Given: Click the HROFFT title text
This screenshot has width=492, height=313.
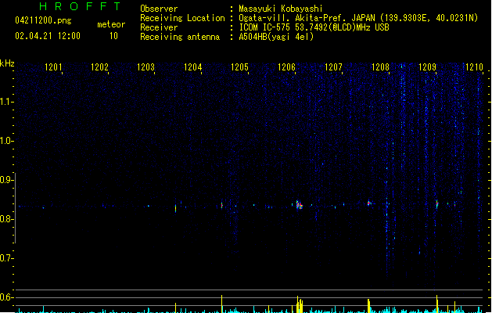Looking at the screenshot, I should 80,6.
